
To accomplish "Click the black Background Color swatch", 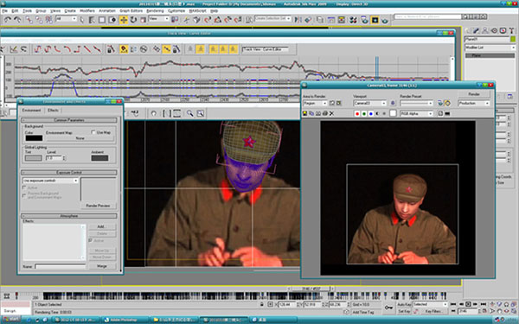I will tap(34, 138).
